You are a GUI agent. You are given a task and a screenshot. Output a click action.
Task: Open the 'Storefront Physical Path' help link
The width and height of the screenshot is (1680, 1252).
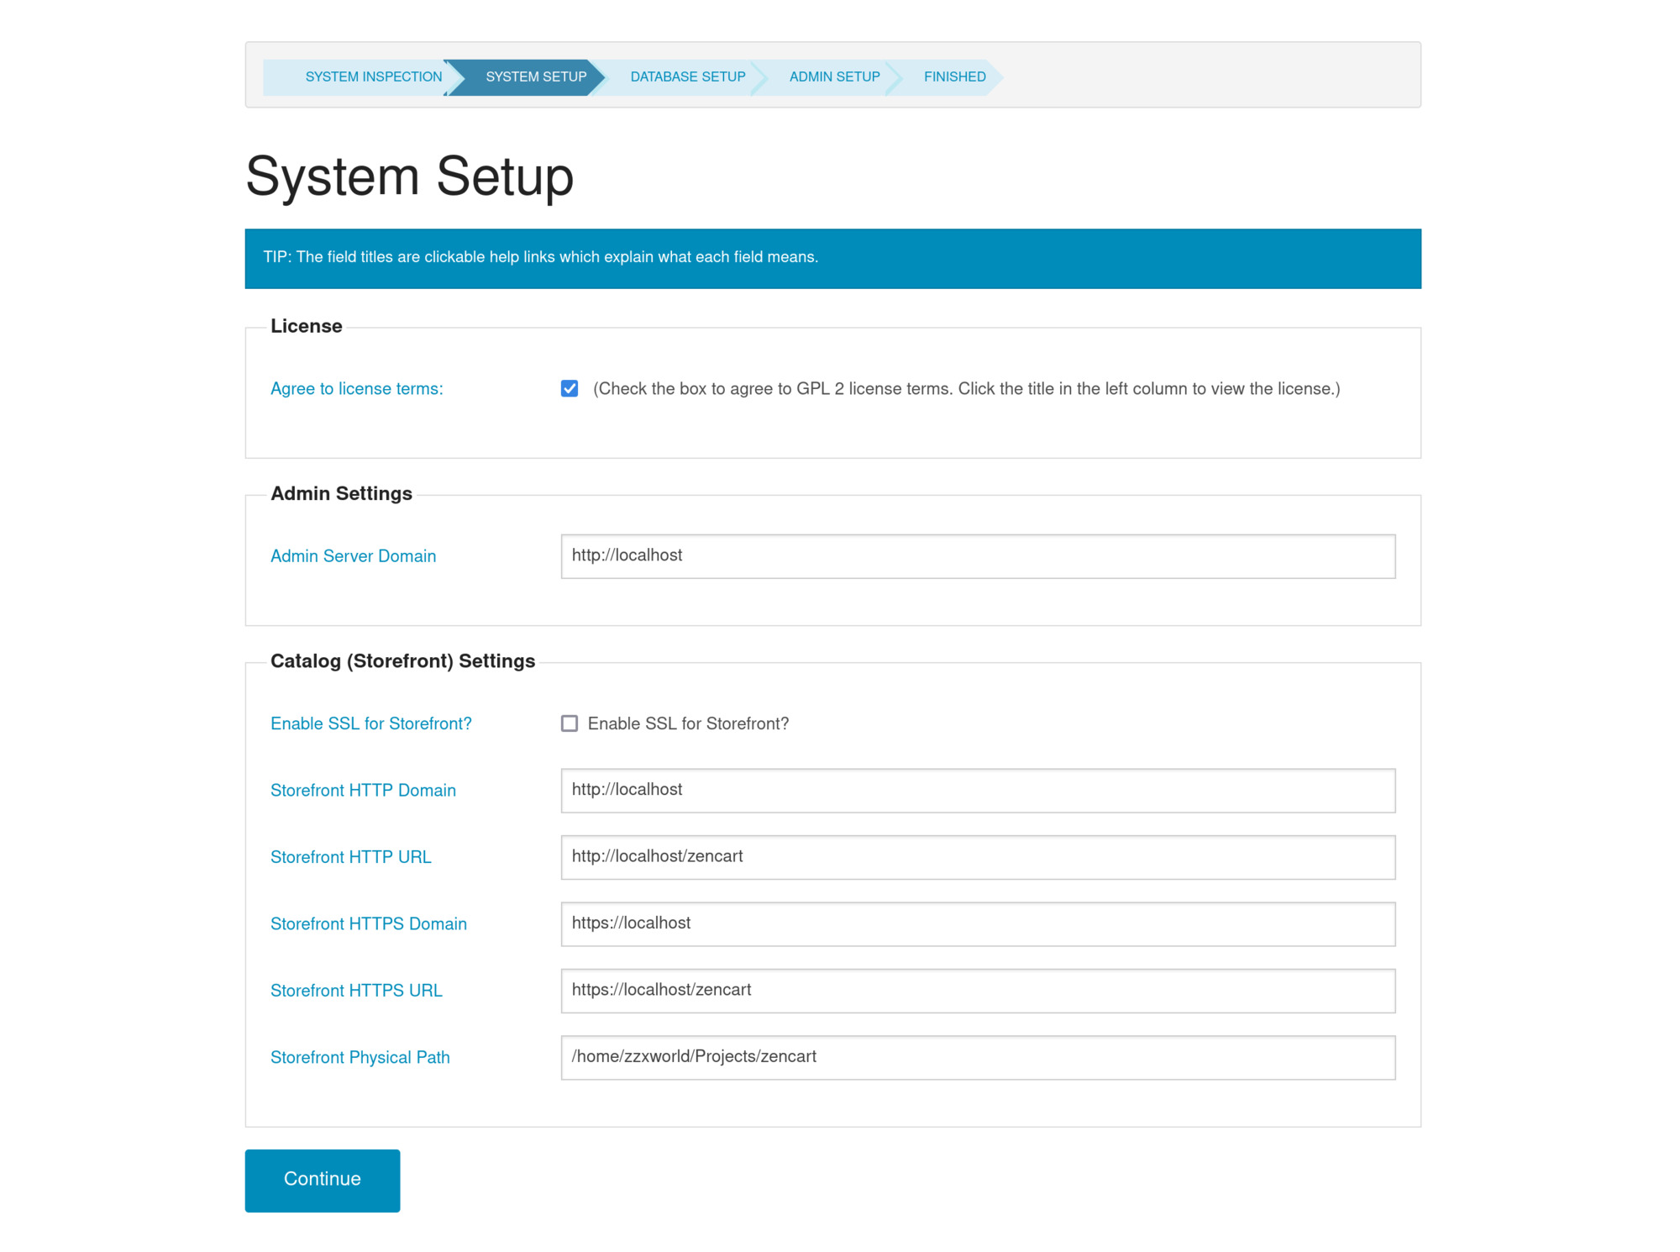[x=360, y=1056]
